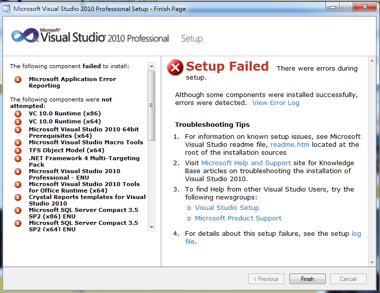Select 'Tools for Office Runtime (x64)' entry
380x293 pixels.
coord(84,187)
